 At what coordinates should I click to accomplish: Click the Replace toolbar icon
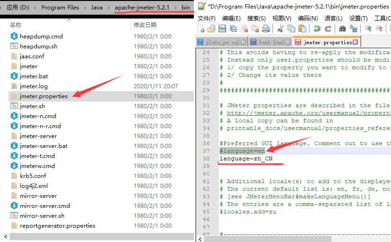(354, 29)
